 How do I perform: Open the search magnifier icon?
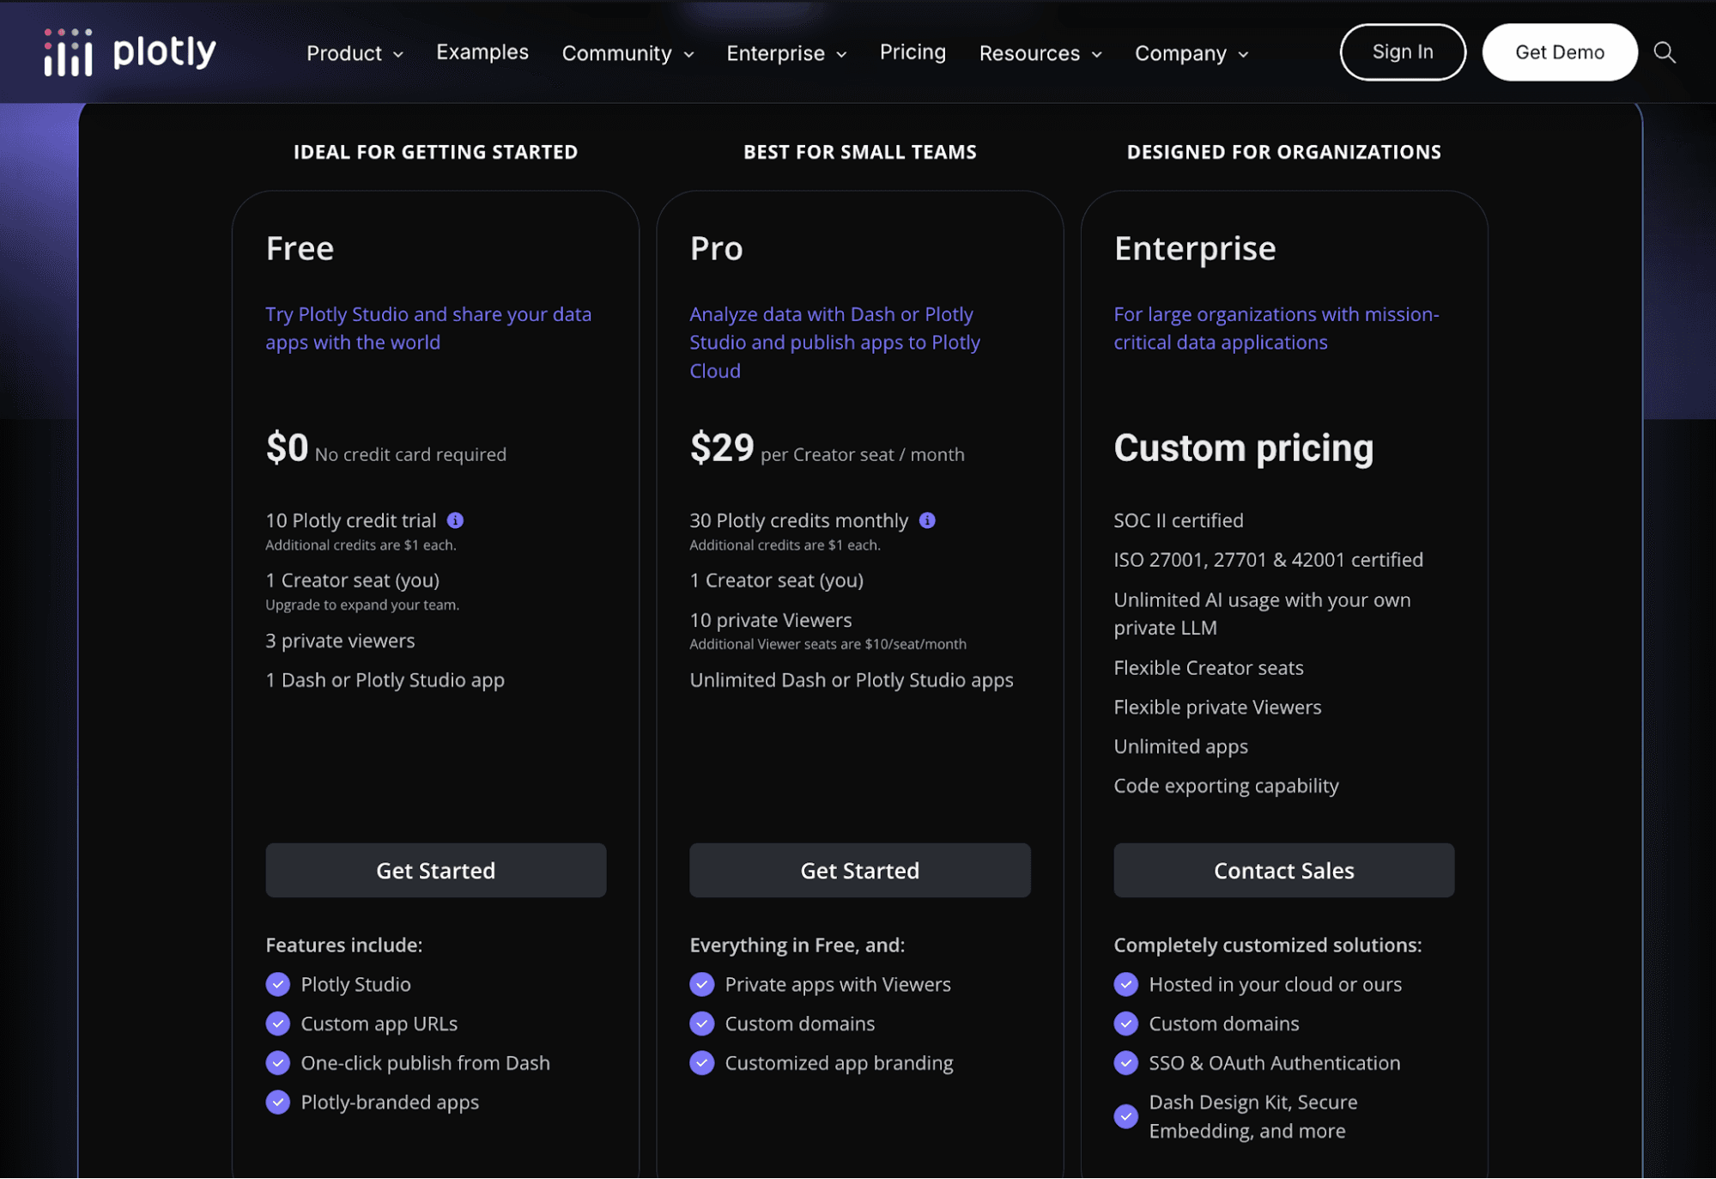pos(1664,52)
